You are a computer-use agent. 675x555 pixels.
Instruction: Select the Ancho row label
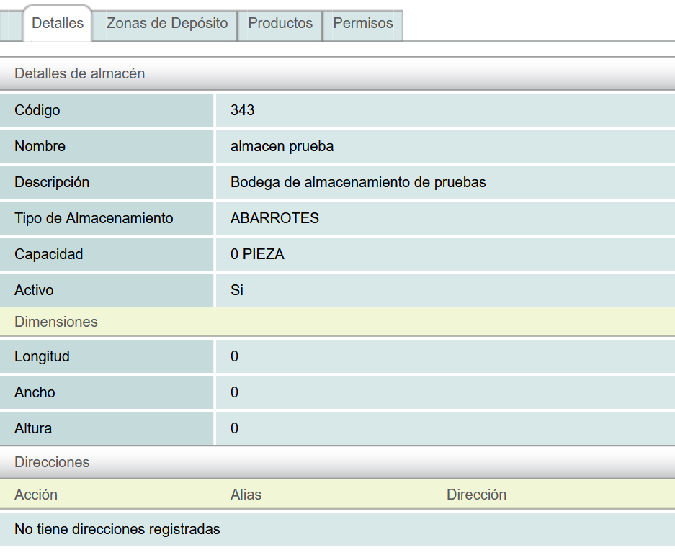click(35, 392)
